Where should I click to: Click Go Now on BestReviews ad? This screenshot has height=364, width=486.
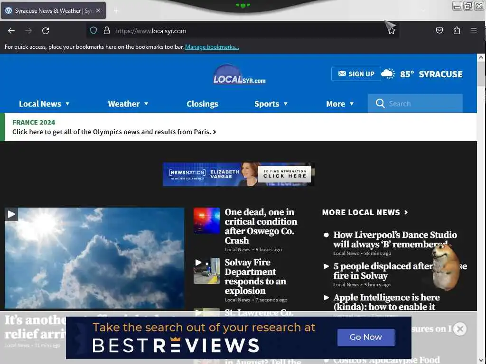[366, 337]
